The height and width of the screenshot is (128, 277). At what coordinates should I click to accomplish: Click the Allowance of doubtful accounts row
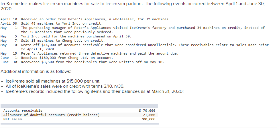(x=79, y=115)
